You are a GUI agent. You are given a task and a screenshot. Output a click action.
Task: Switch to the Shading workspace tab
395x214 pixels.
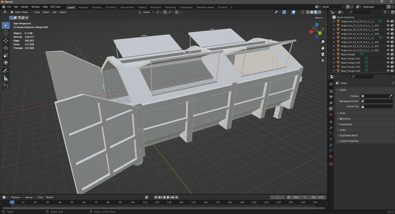pos(142,7)
